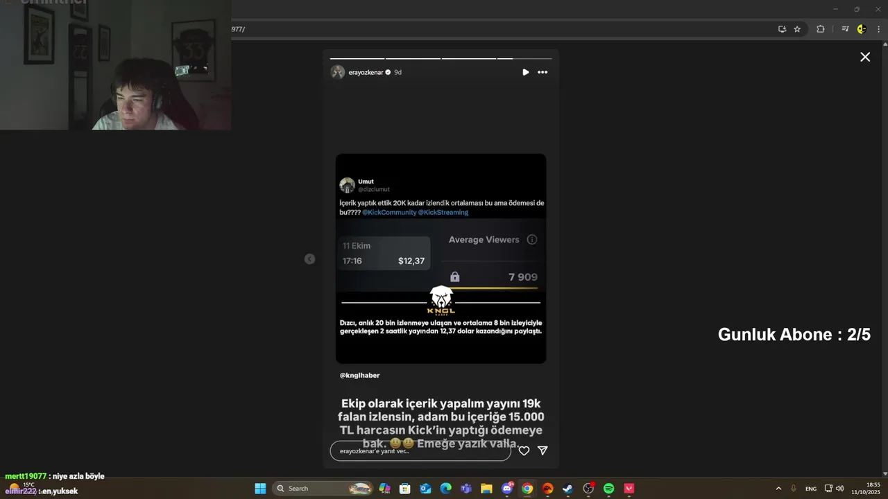Close the Instagram story viewer with the X

coord(865,57)
